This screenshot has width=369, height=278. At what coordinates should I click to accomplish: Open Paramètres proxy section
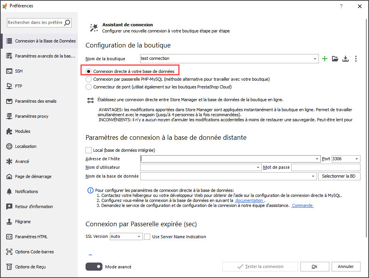pos(39,116)
